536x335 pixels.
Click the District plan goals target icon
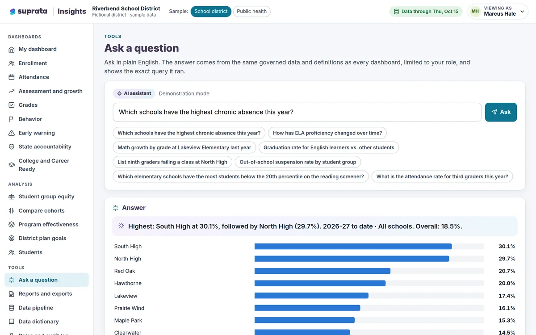click(x=12, y=239)
